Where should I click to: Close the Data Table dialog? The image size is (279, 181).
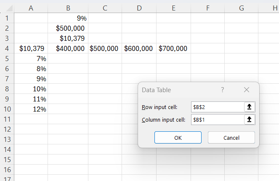247,90
